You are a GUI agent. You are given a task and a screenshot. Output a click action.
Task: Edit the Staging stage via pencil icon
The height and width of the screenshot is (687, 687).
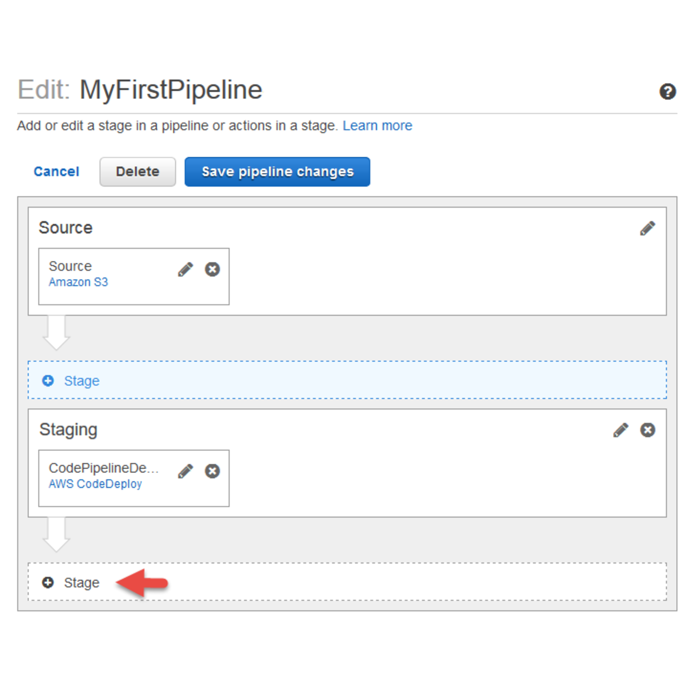point(620,430)
